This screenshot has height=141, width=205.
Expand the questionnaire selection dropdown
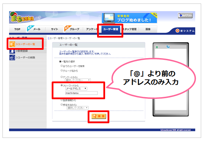(x=78, y=80)
